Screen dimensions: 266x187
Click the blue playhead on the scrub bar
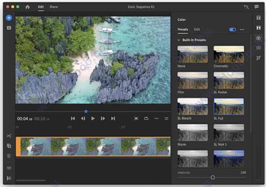coord(86,111)
